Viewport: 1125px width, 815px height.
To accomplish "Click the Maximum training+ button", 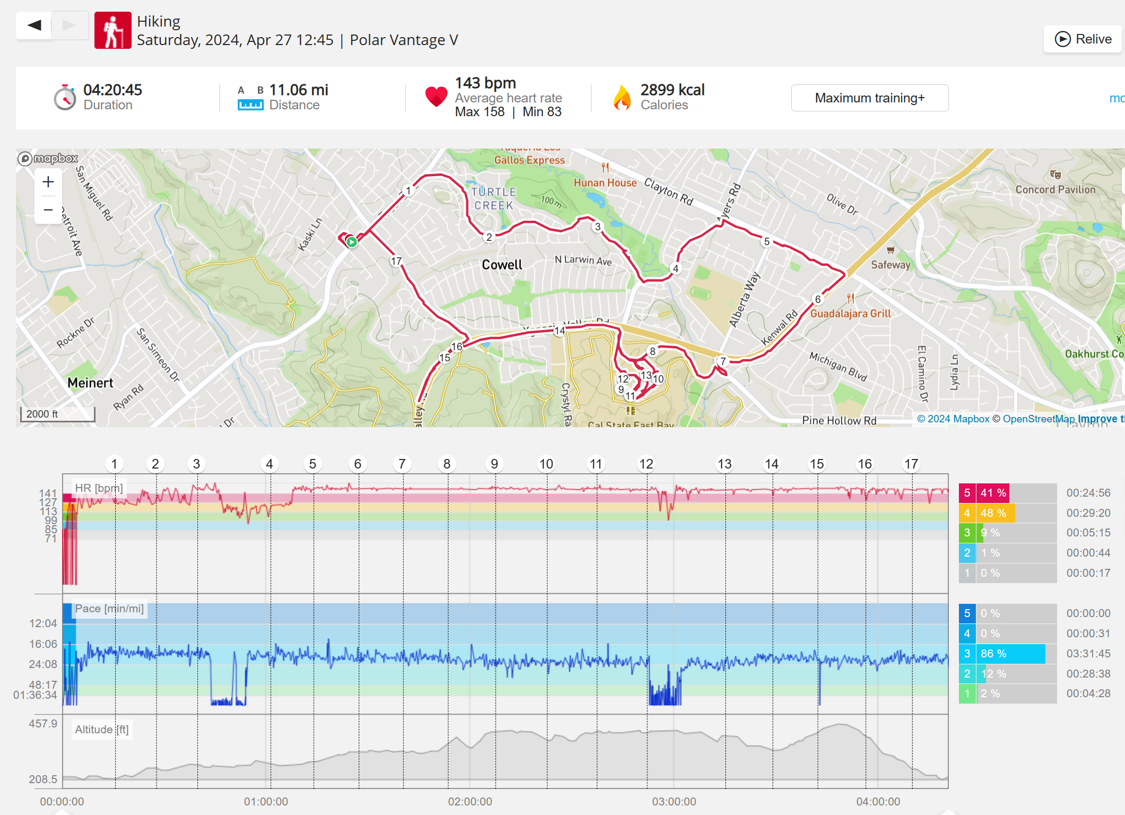I will tap(869, 98).
